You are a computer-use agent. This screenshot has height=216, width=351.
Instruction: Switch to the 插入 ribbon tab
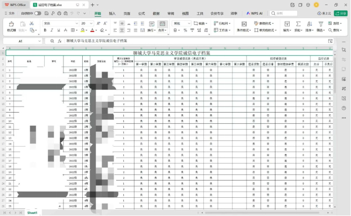click(x=112, y=14)
